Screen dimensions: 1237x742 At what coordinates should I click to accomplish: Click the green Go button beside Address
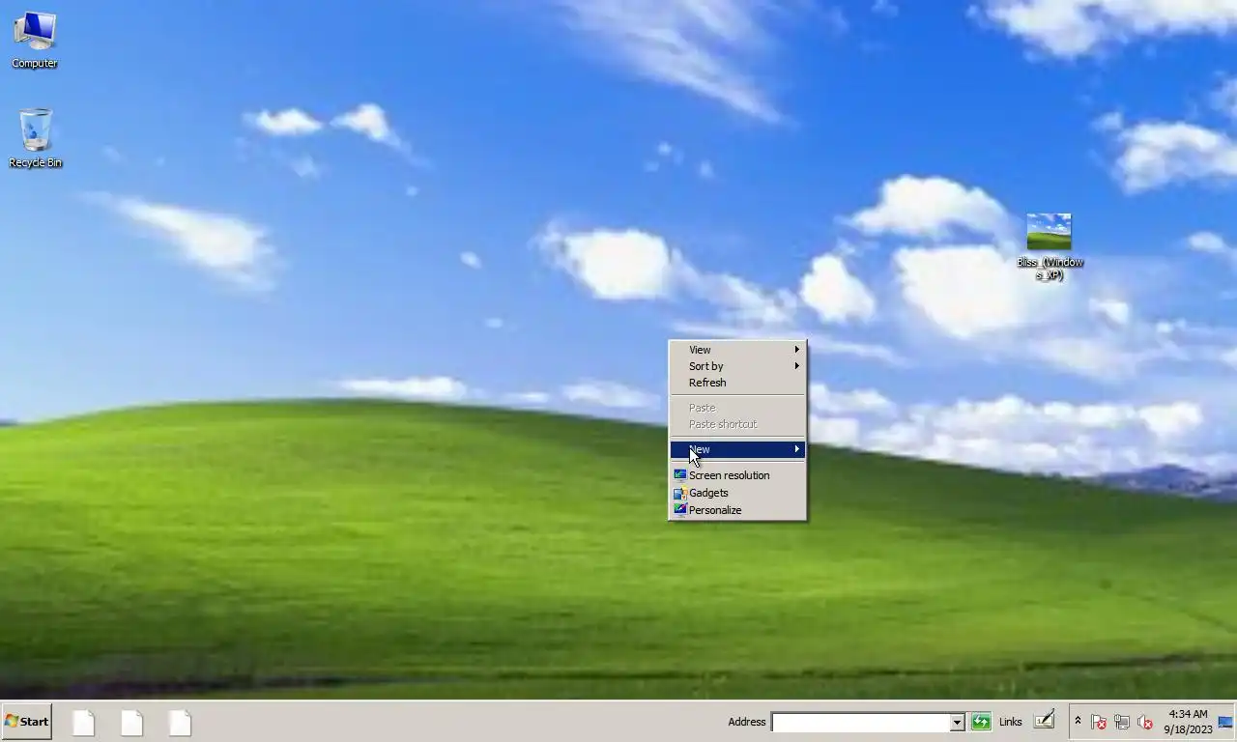(981, 722)
